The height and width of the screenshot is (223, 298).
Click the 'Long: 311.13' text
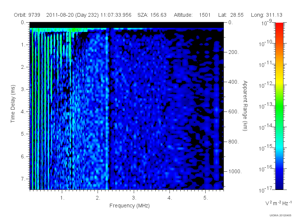pos(267,15)
